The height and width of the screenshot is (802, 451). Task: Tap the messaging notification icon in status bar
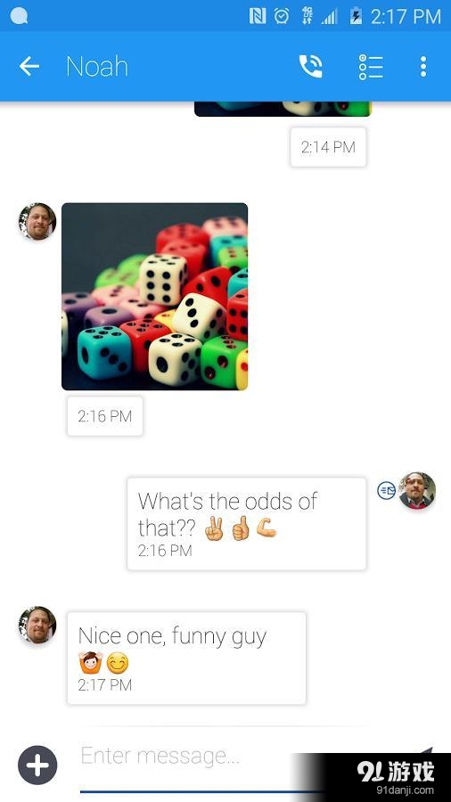19,16
